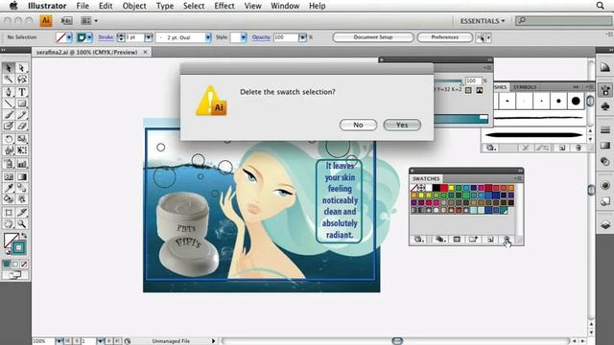Open the Object menu
This screenshot has width=614, height=345.
[x=134, y=6]
